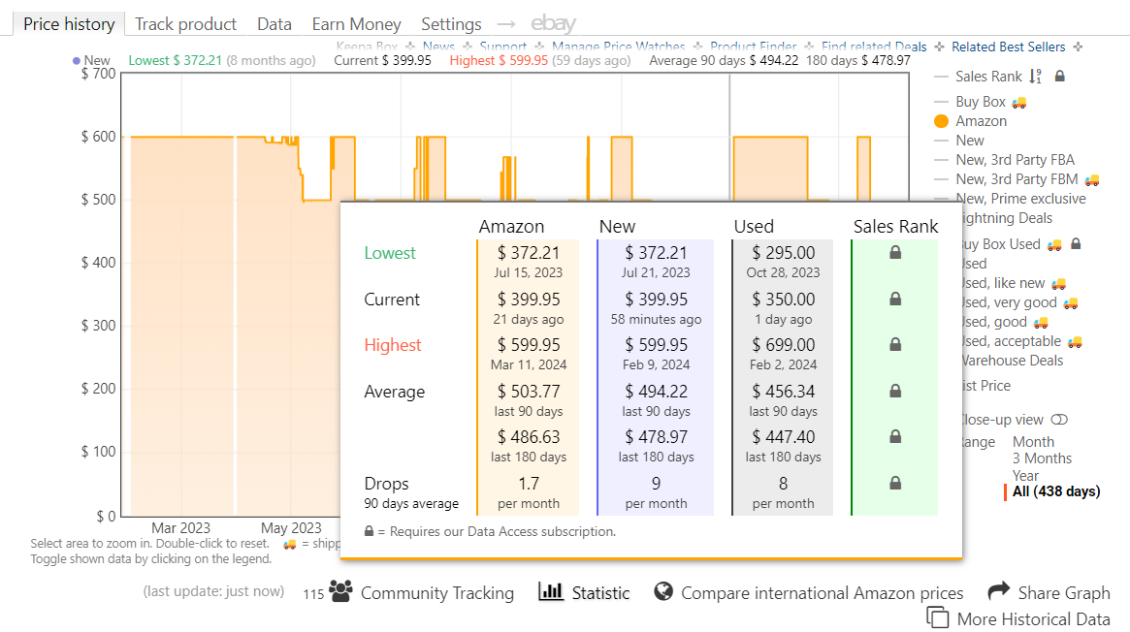Open the Settings tab
The height and width of the screenshot is (632, 1130).
(x=451, y=24)
